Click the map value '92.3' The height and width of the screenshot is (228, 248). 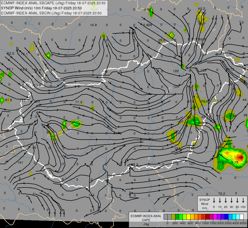click(x=37, y=86)
